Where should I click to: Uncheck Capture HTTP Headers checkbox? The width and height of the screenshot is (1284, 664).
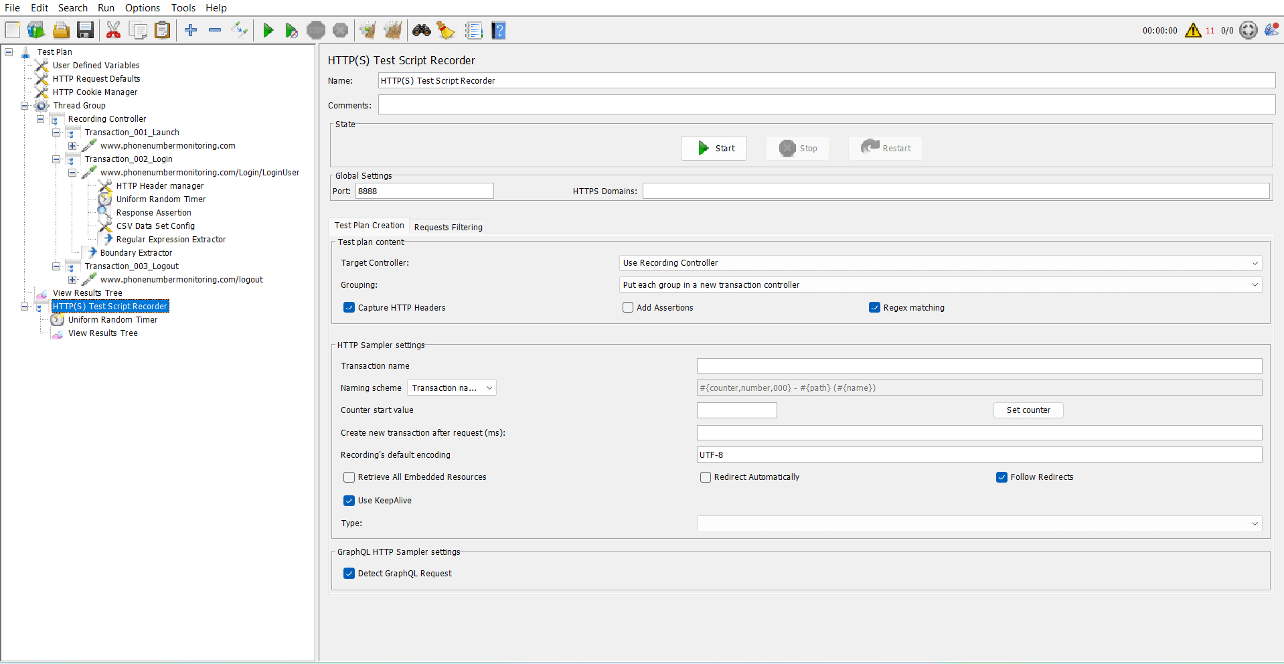click(x=349, y=308)
